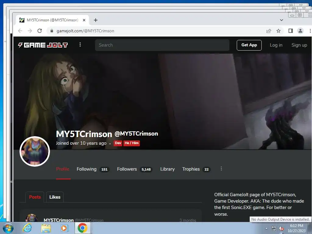Open a new tab with the plus button
Screen dimensions: 312x234
click(95, 20)
